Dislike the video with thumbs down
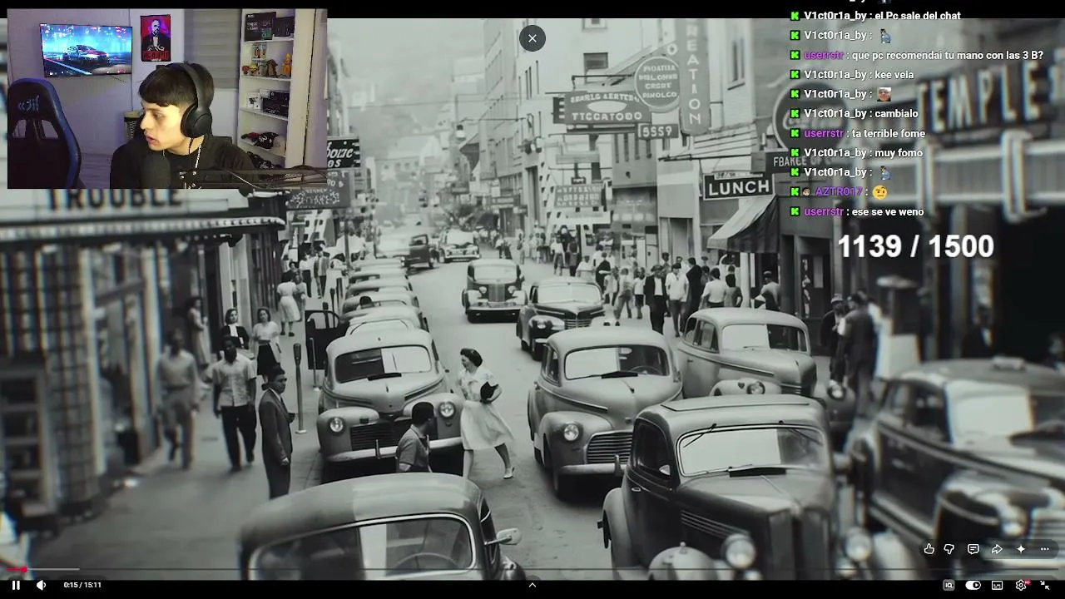This screenshot has height=599, width=1065. (949, 549)
